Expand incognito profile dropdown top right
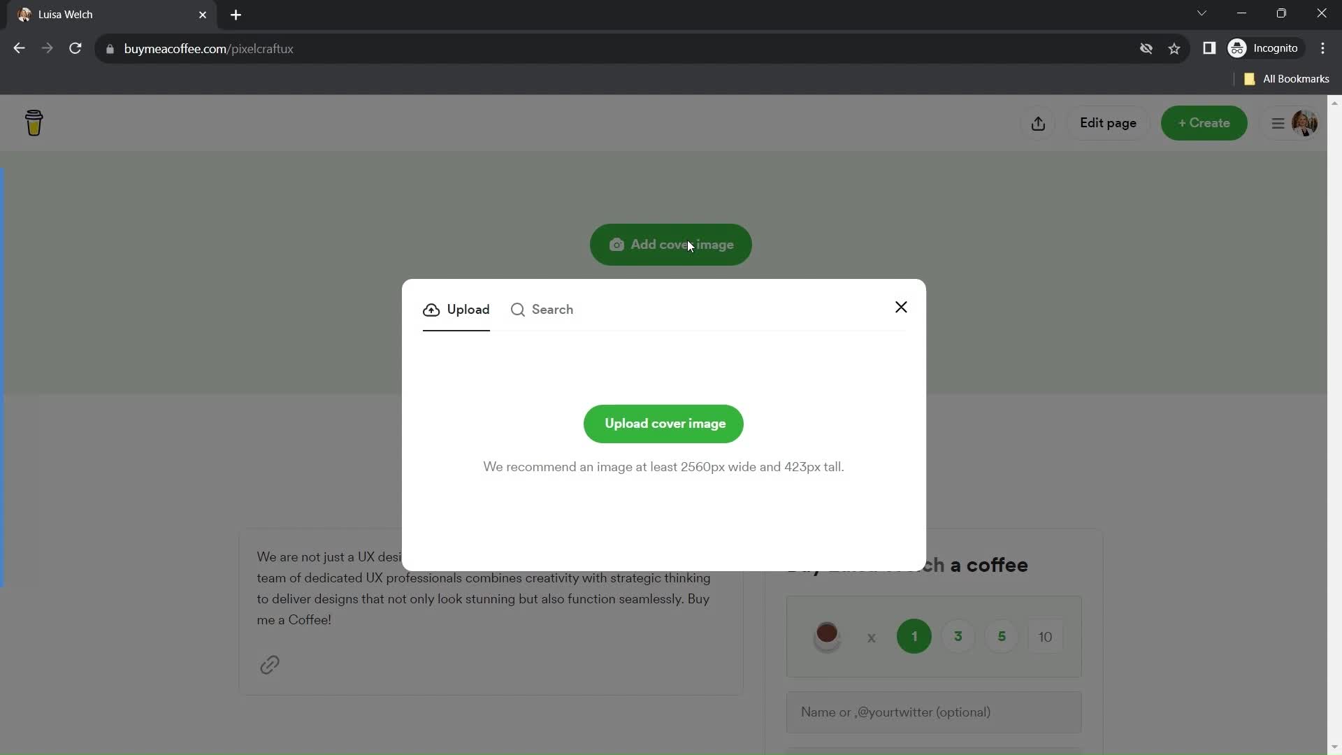1342x755 pixels. point(1263,48)
